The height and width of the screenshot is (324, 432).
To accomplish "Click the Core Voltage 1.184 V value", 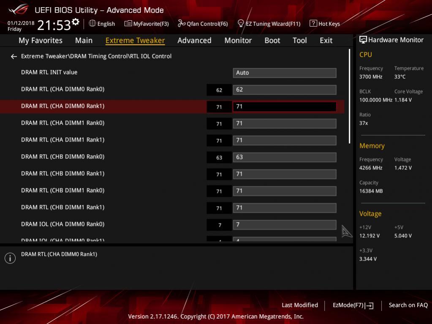I will [x=403, y=100].
